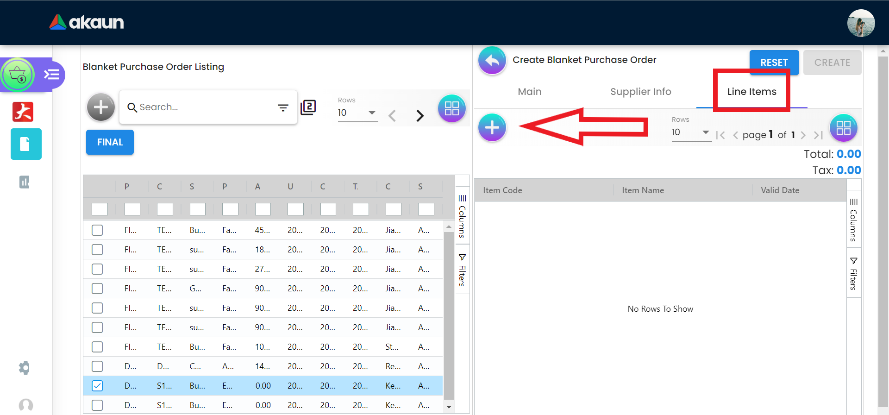Sort by Item Name column header

(x=643, y=190)
